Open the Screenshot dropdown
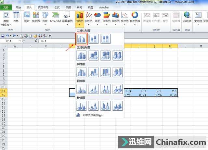Screen dimensions: 208x150 (67, 19)
